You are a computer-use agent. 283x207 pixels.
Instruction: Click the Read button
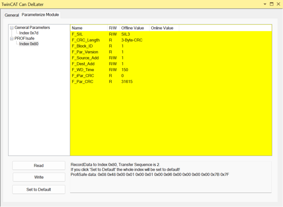tap(39, 166)
